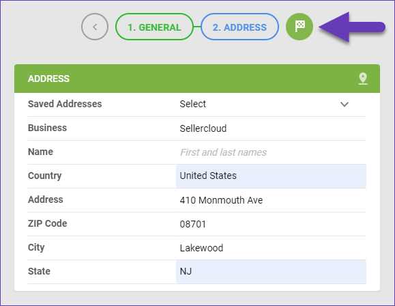Click the Name label text
Image resolution: width=395 pixels, height=306 pixels.
click(x=40, y=152)
